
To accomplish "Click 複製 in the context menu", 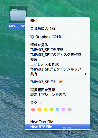I will pos(58,60).
